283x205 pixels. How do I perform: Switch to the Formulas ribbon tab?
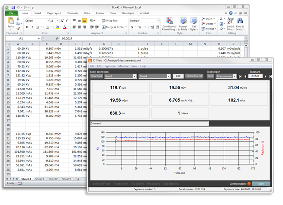73,13
